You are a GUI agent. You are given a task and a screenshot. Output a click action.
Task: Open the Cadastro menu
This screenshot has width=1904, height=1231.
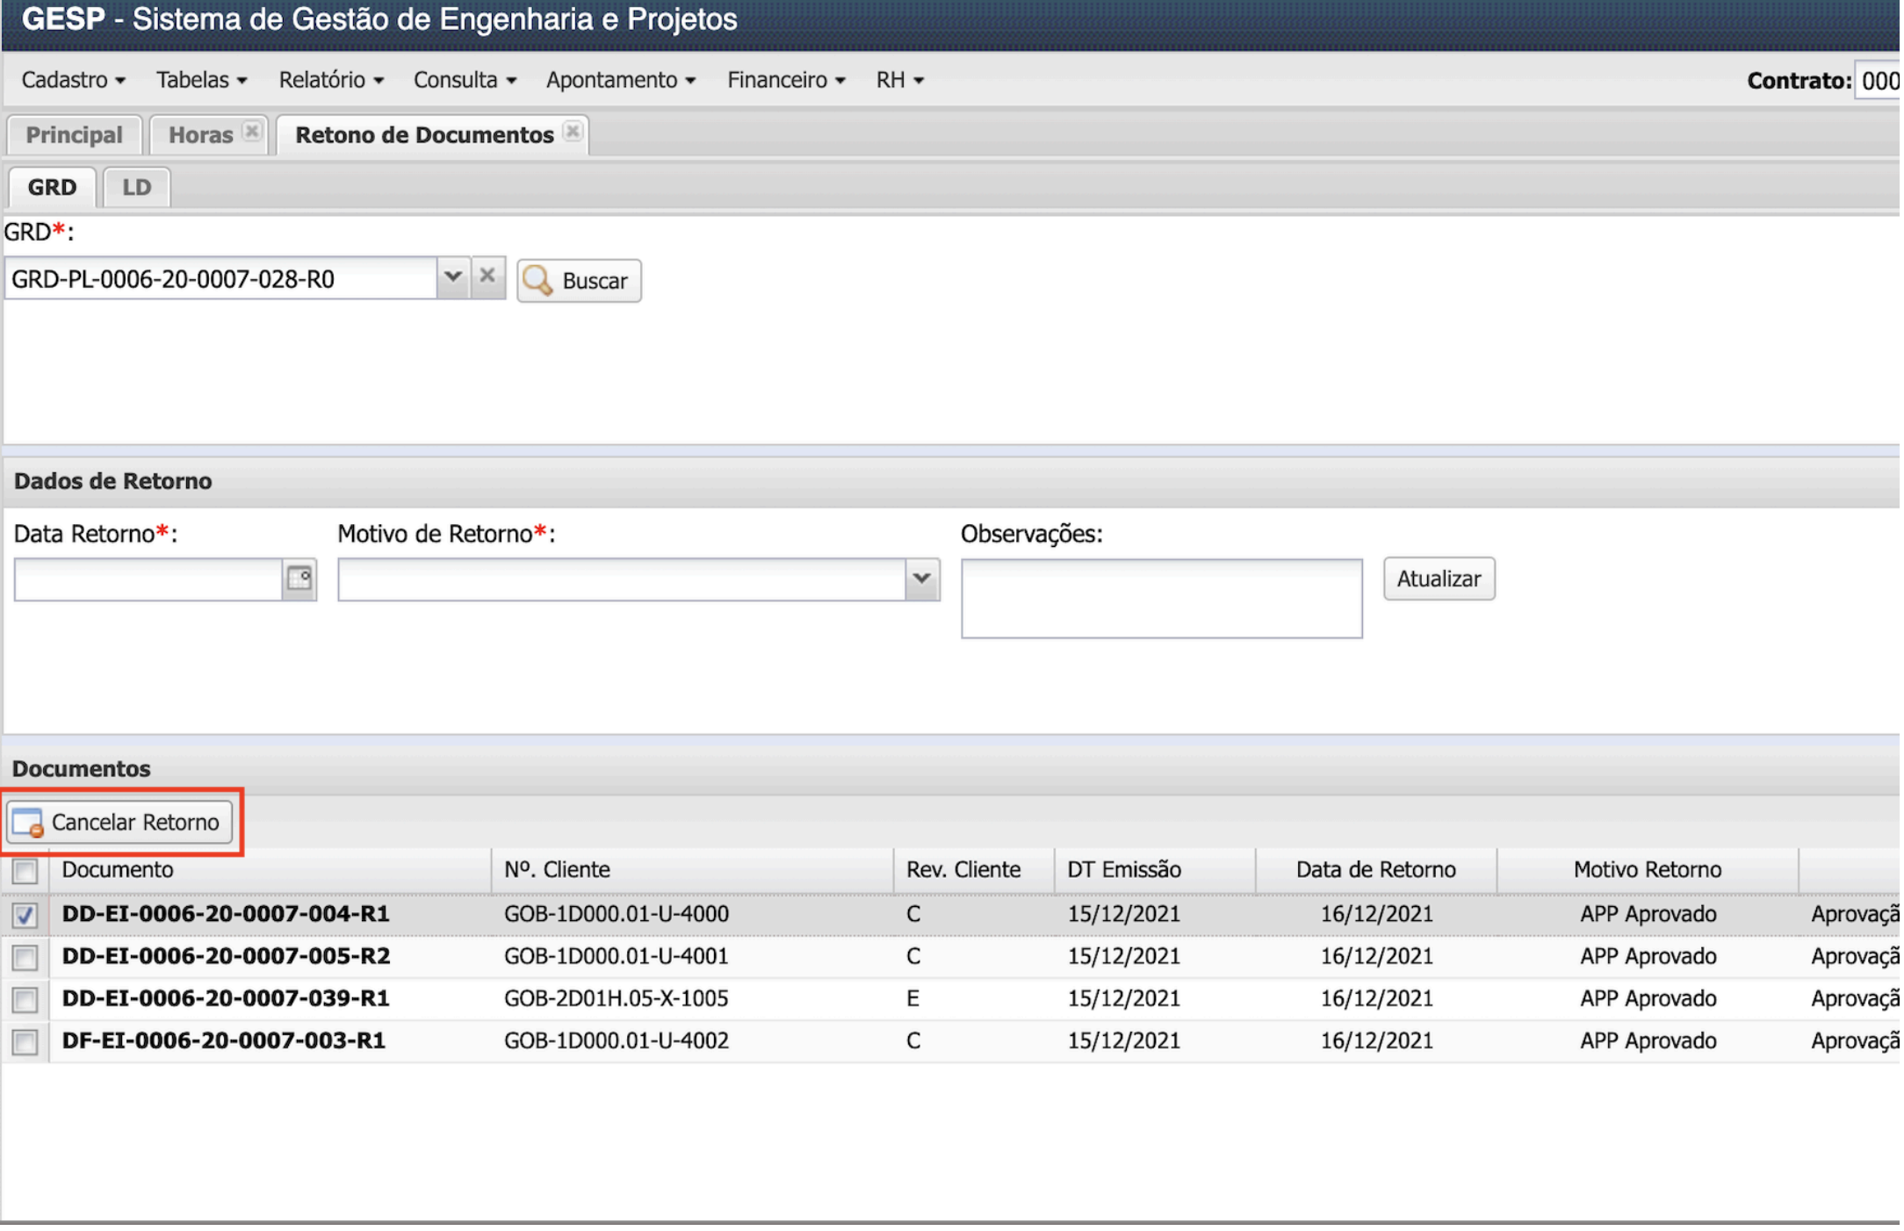[x=74, y=80]
